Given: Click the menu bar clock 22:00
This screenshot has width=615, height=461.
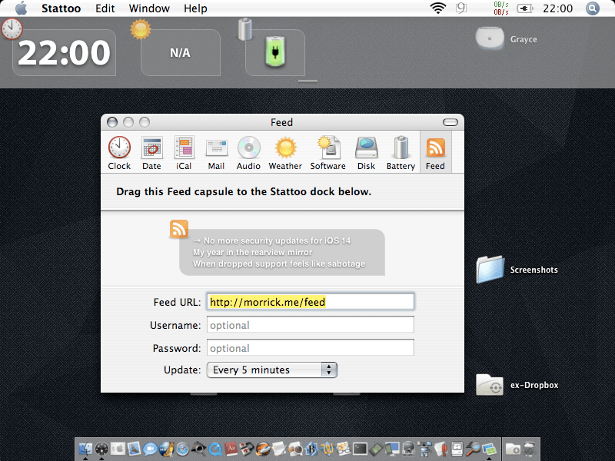Looking at the screenshot, I should [x=558, y=8].
